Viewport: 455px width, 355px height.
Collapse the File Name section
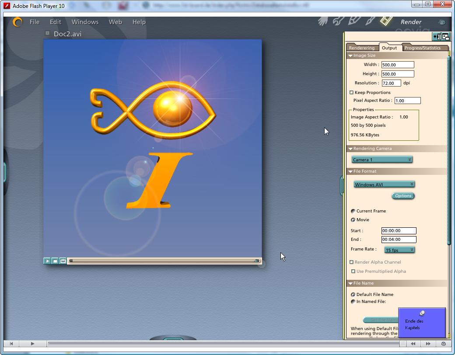tap(350, 283)
